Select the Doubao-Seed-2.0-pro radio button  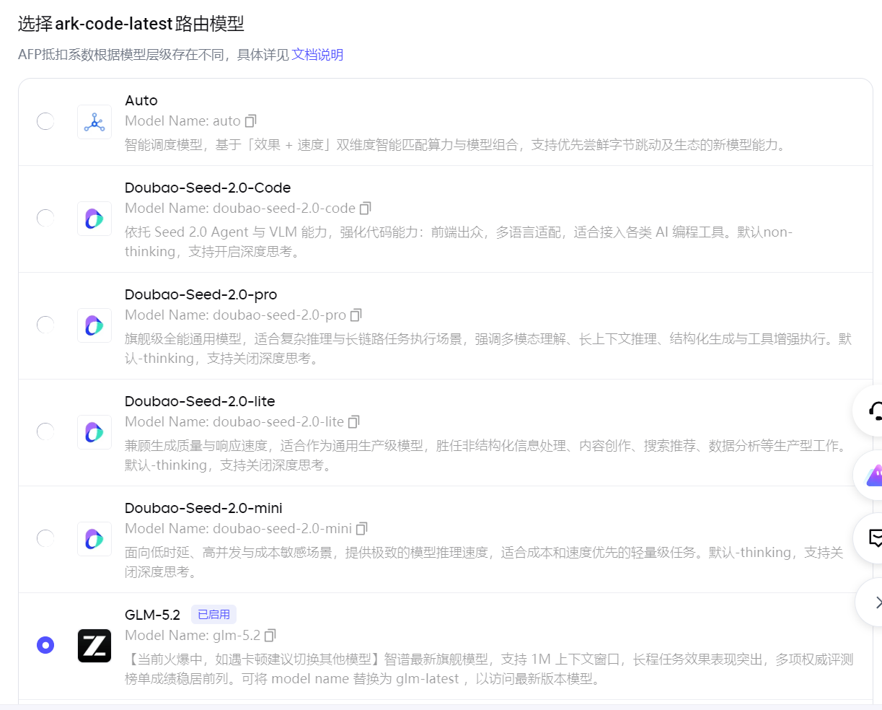[x=45, y=324]
